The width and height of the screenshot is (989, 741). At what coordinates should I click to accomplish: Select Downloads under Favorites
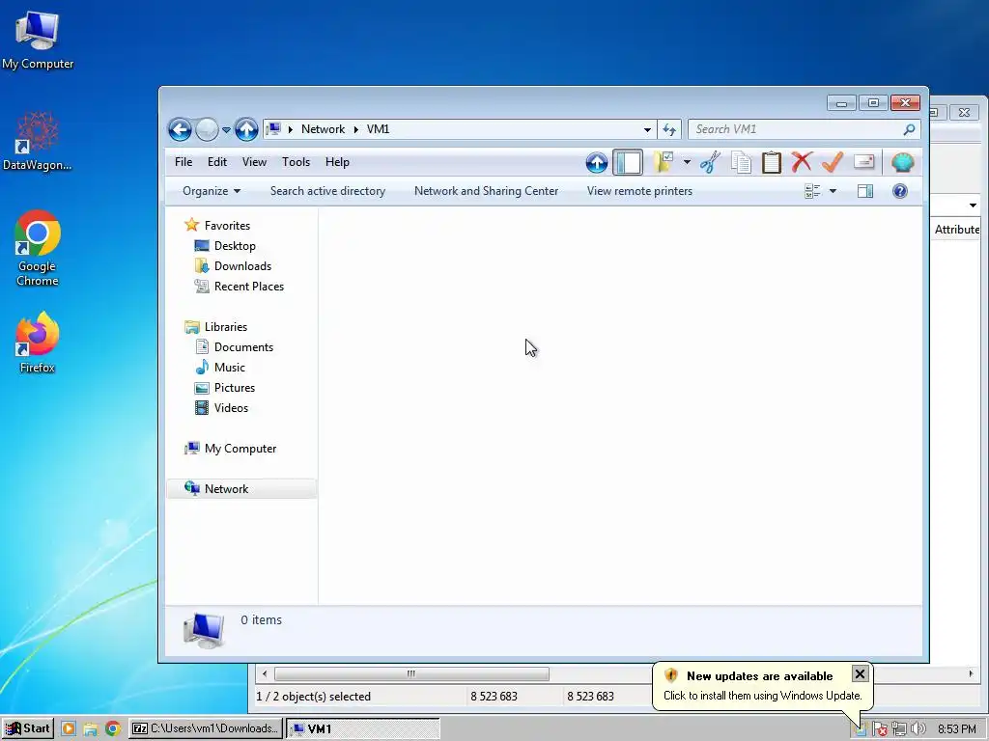click(x=233, y=266)
